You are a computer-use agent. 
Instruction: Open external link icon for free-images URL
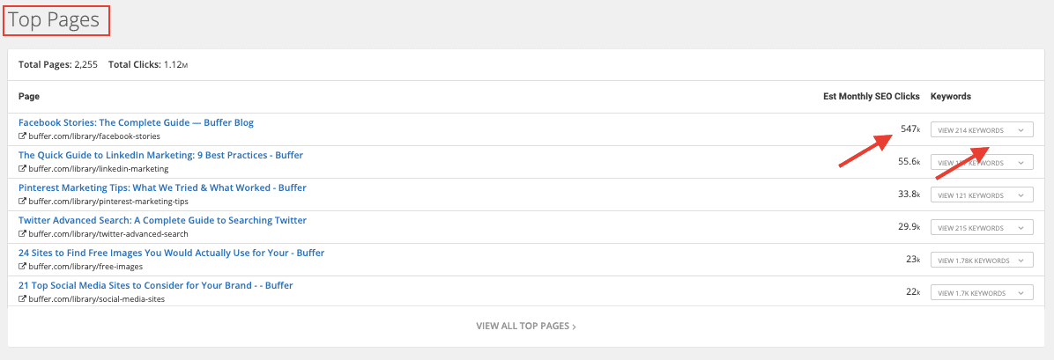pos(22,267)
